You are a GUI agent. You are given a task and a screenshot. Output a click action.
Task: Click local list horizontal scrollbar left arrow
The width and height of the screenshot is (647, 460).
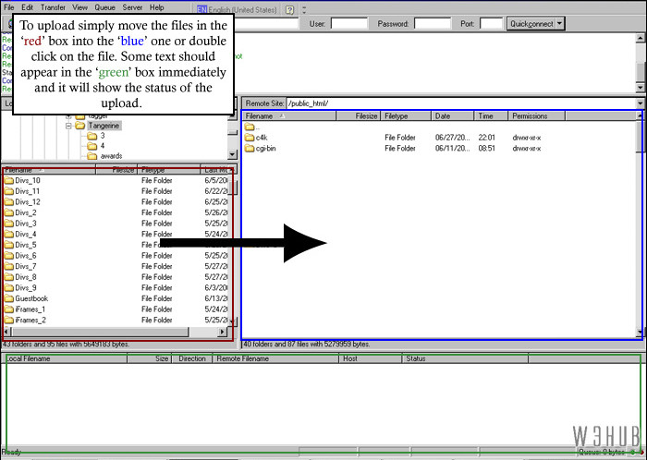[7, 332]
